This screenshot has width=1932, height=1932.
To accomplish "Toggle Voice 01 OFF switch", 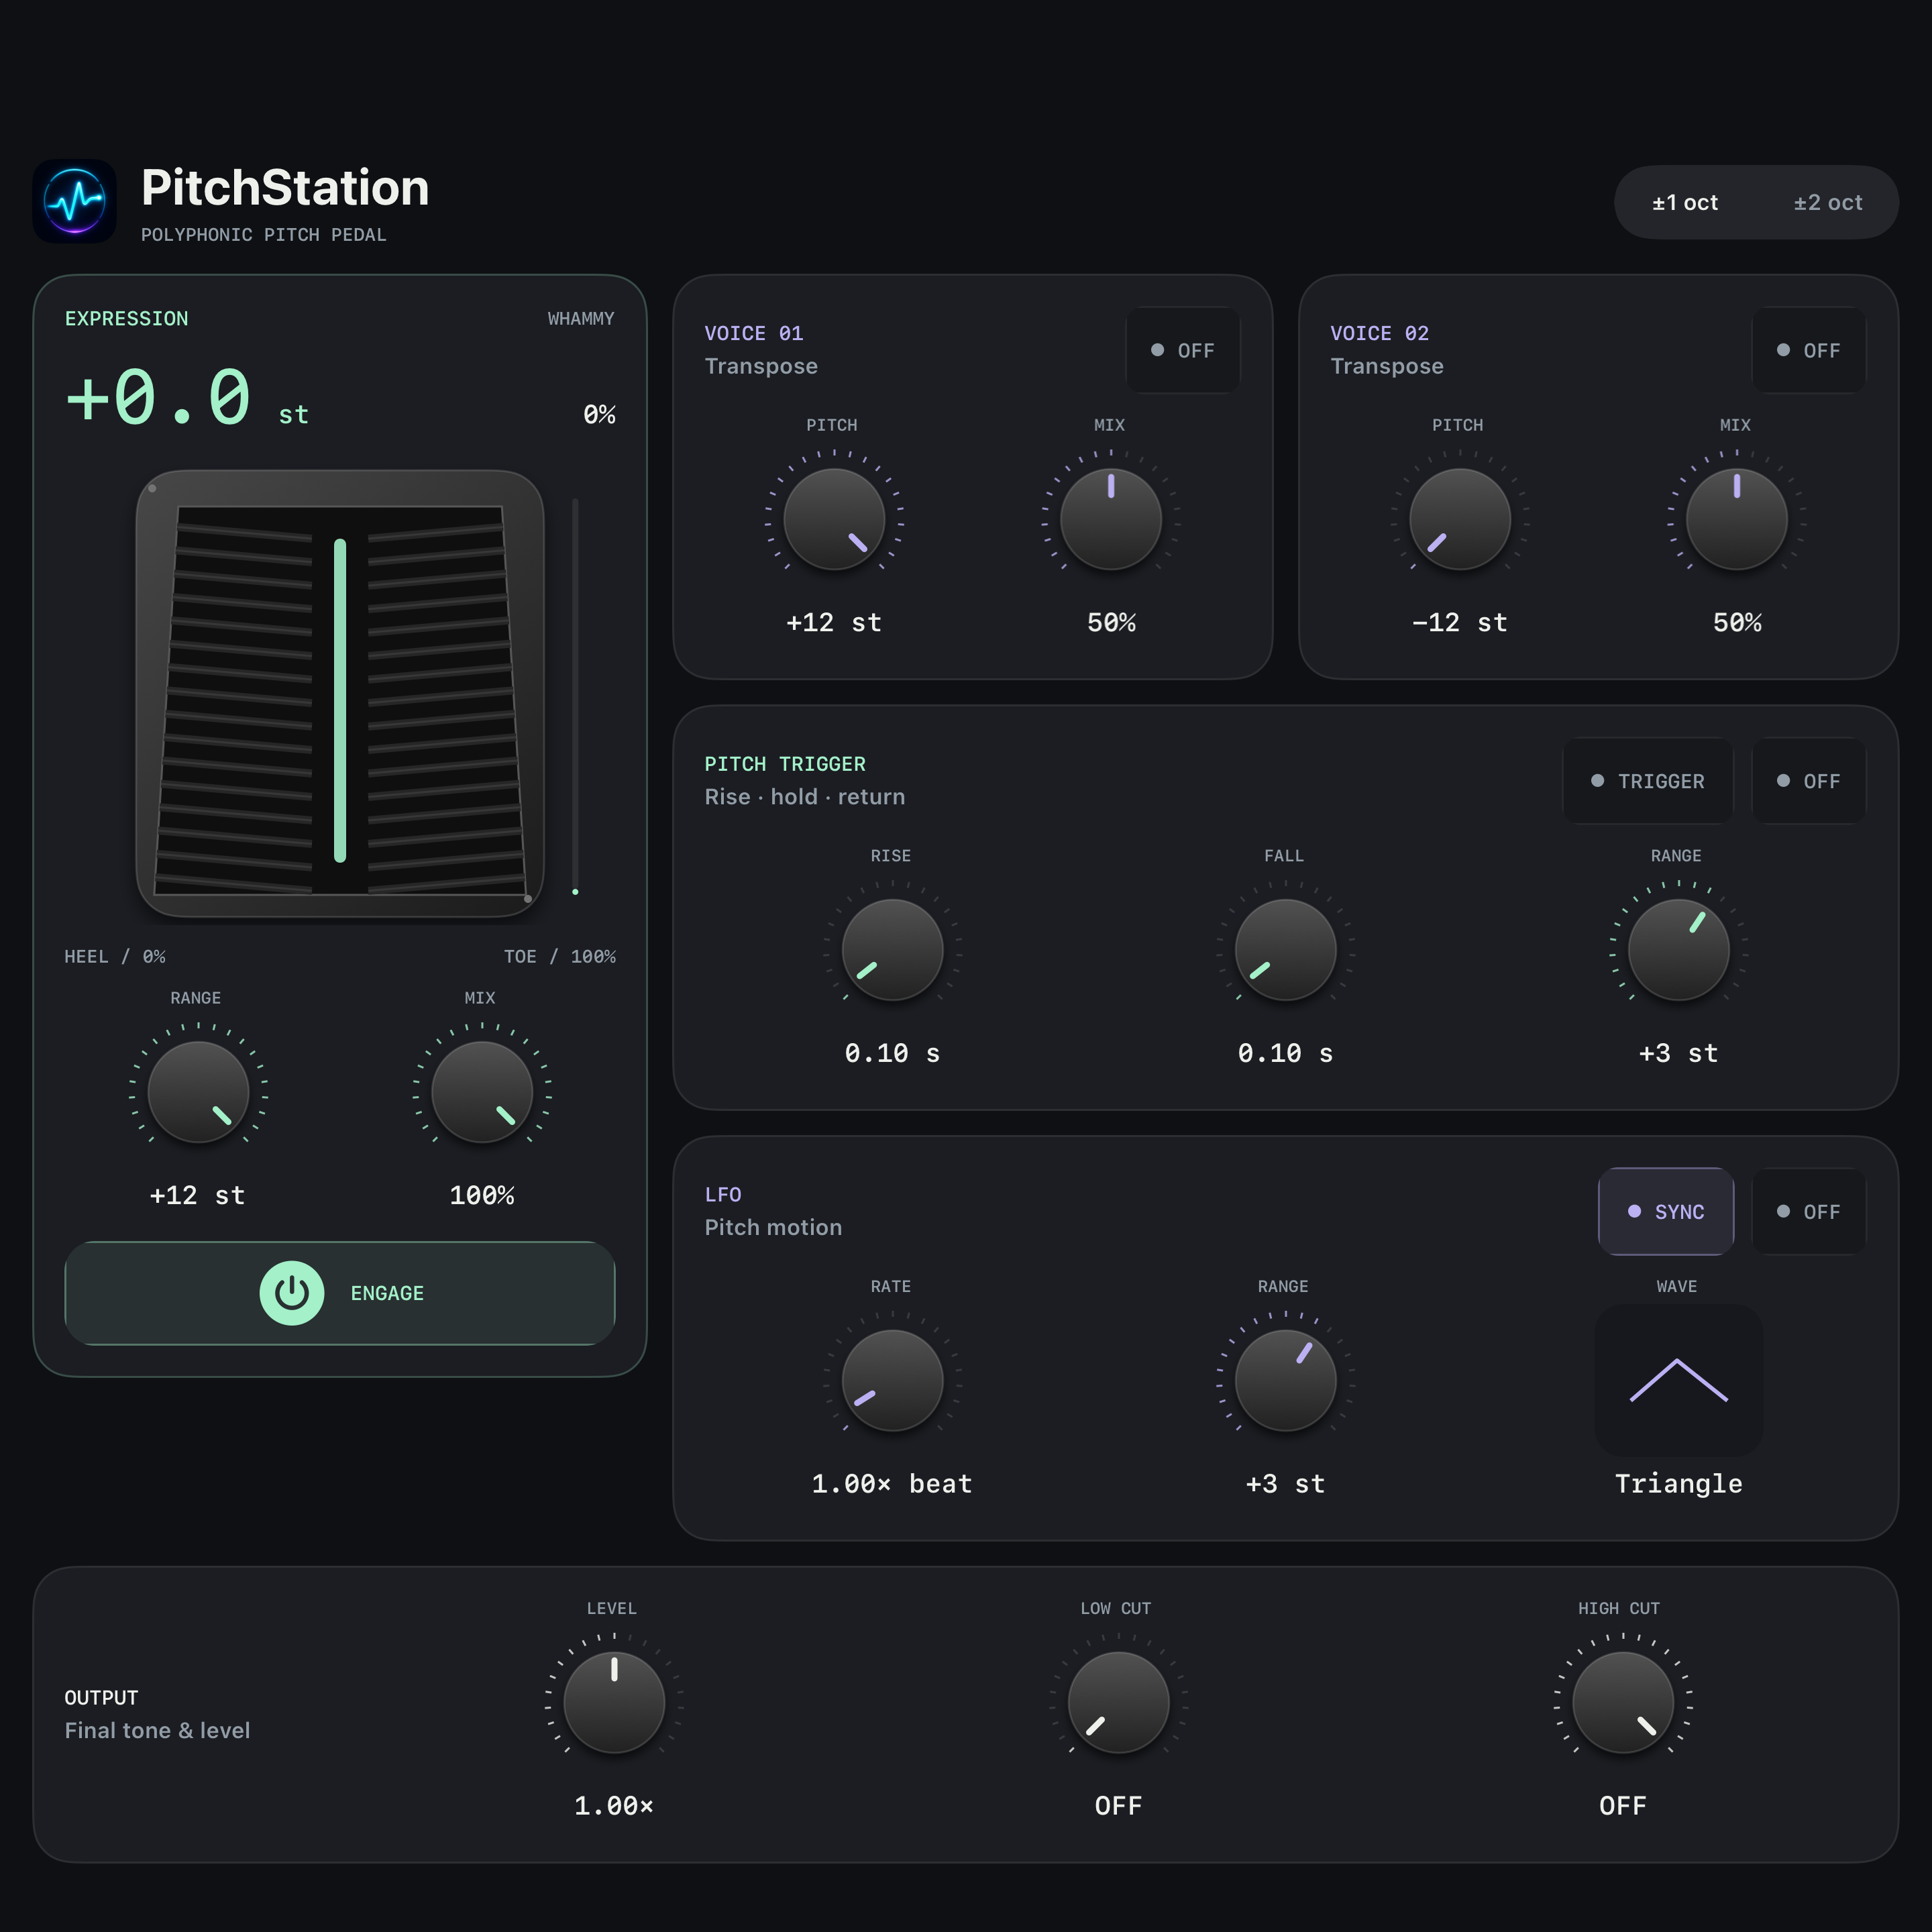I will tap(1183, 350).
